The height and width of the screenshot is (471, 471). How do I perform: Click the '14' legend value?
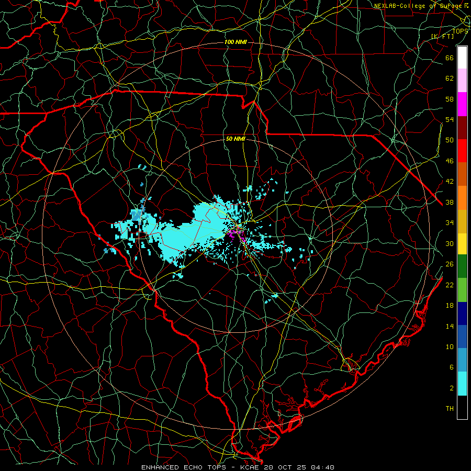450,326
